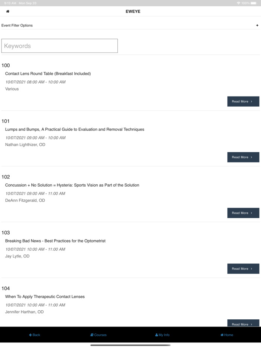Tap Breaking Bad News course title

tap(55, 241)
